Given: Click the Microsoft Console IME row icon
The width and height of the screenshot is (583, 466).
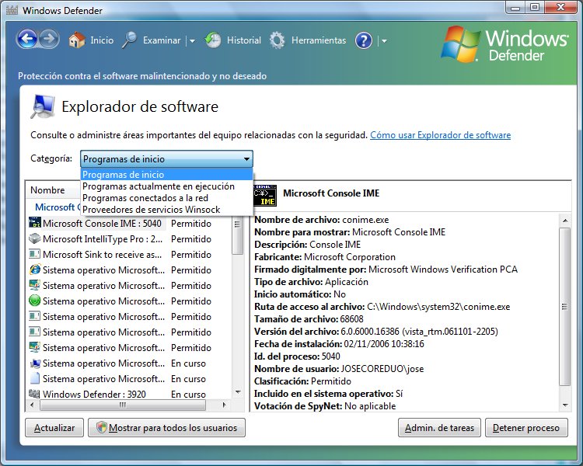Looking at the screenshot, I should click(34, 223).
